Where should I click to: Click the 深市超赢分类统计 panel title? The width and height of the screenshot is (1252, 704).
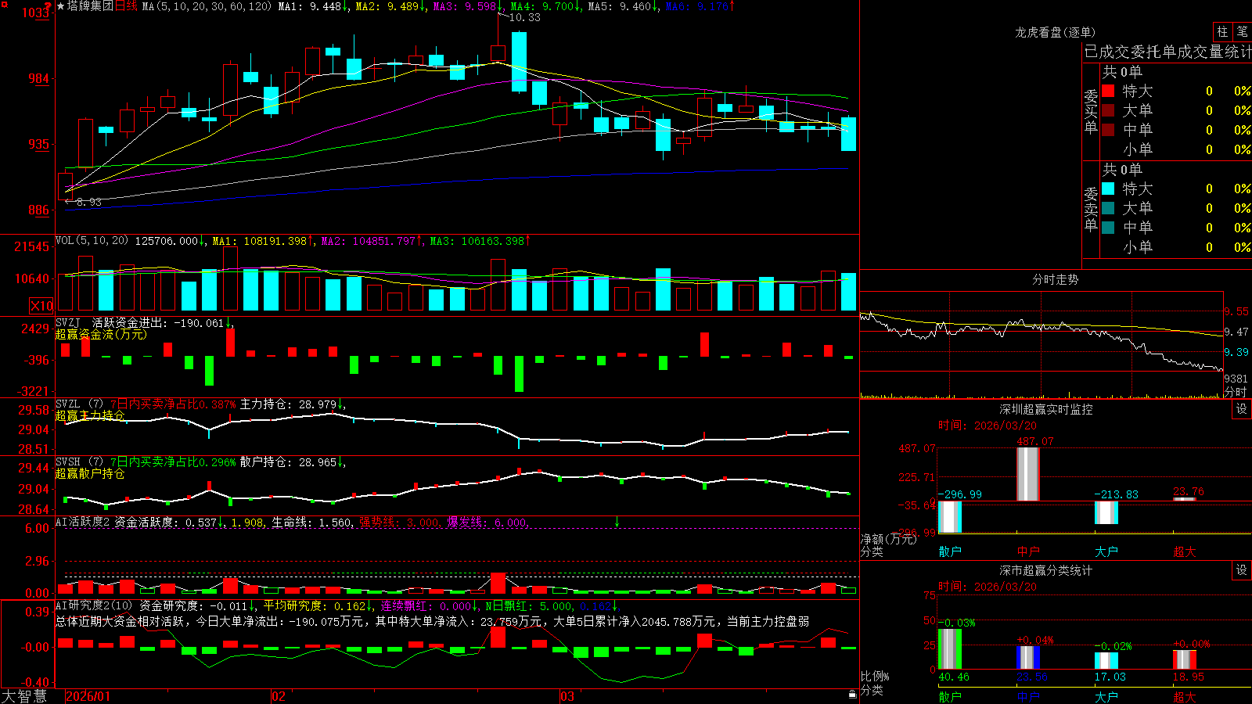pyautogui.click(x=1045, y=570)
